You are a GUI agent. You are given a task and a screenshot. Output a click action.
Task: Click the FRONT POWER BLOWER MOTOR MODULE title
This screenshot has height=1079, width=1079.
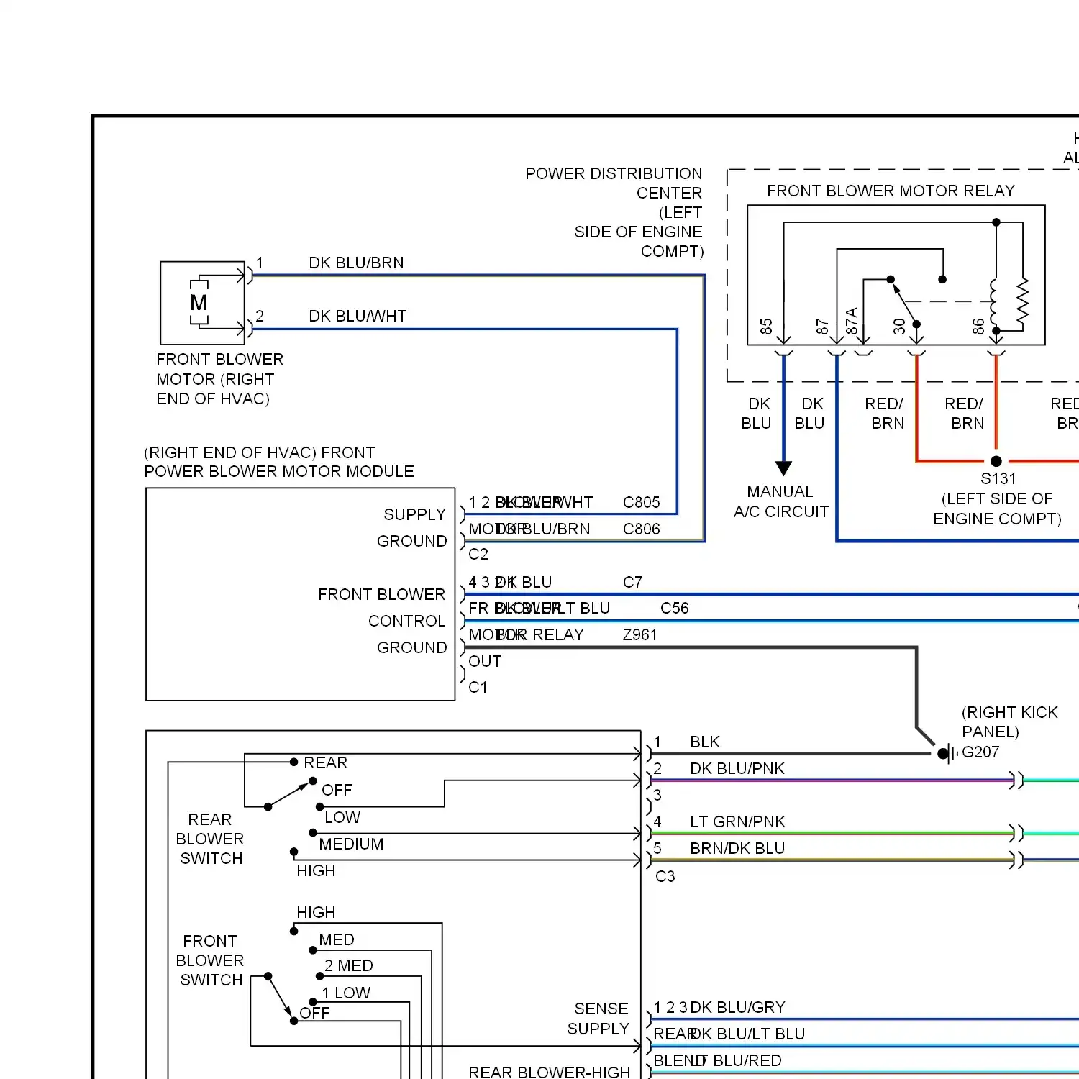click(x=279, y=463)
